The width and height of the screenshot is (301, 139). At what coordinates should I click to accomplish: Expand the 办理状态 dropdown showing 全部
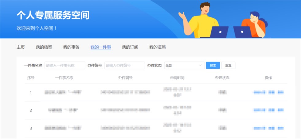pos(181,66)
